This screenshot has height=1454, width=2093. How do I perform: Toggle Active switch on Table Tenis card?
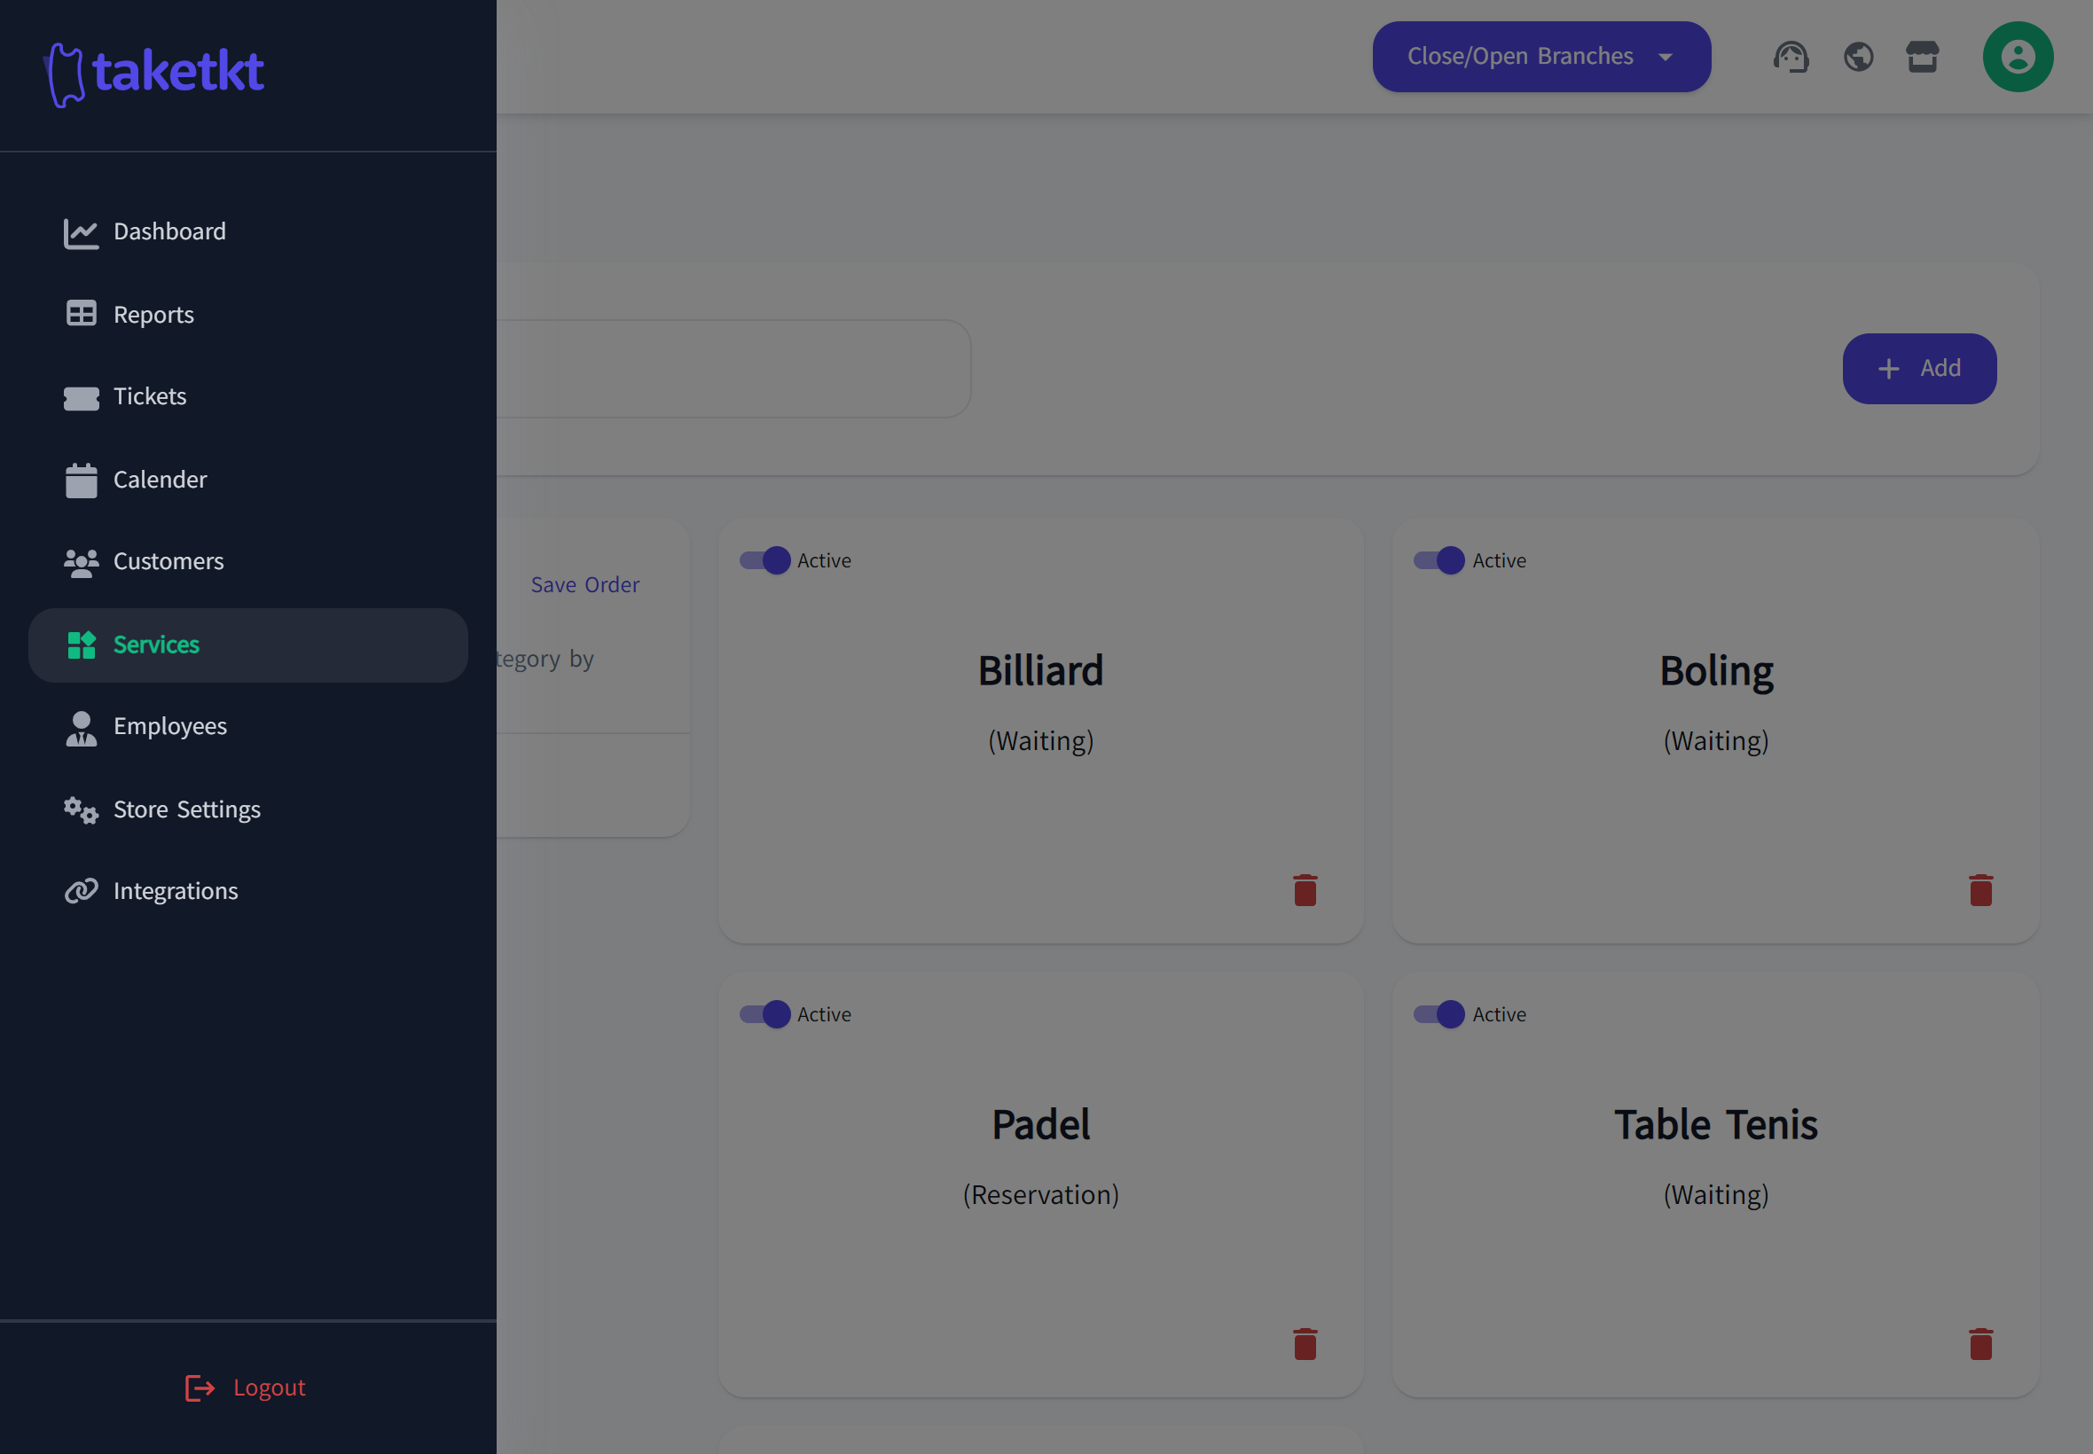pos(1438,1014)
